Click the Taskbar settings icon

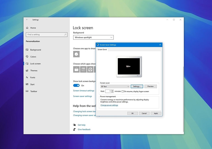point(27,91)
